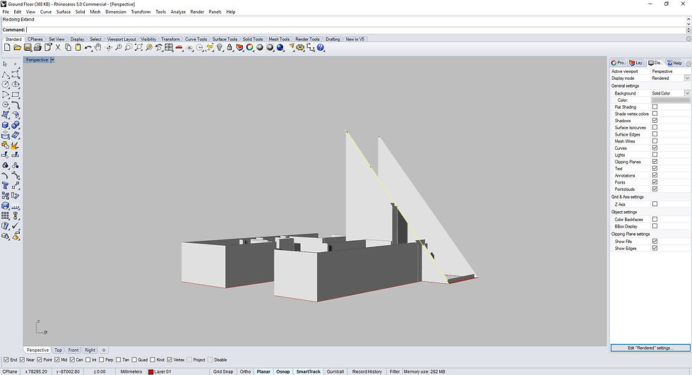The image size is (692, 375).
Task: Switch to the Solid Tools toolbar tab
Action: 253,40
